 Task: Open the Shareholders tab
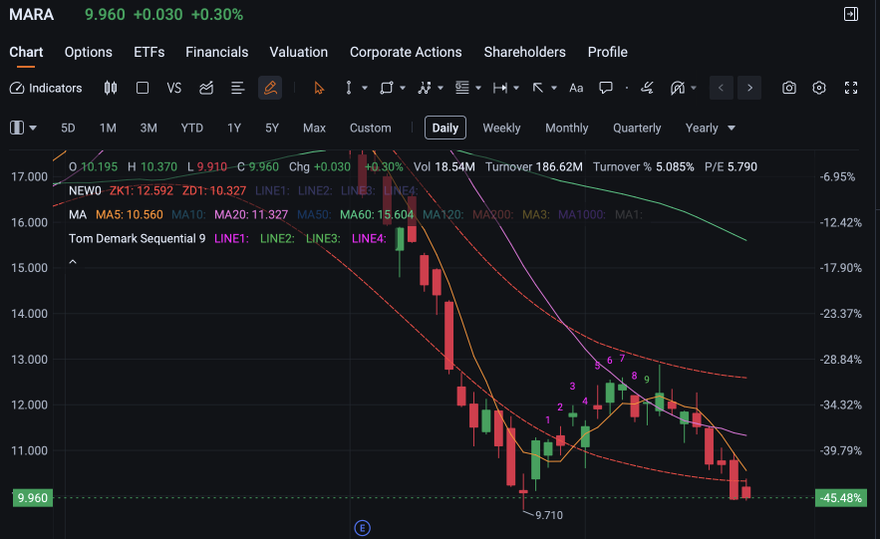pos(525,52)
